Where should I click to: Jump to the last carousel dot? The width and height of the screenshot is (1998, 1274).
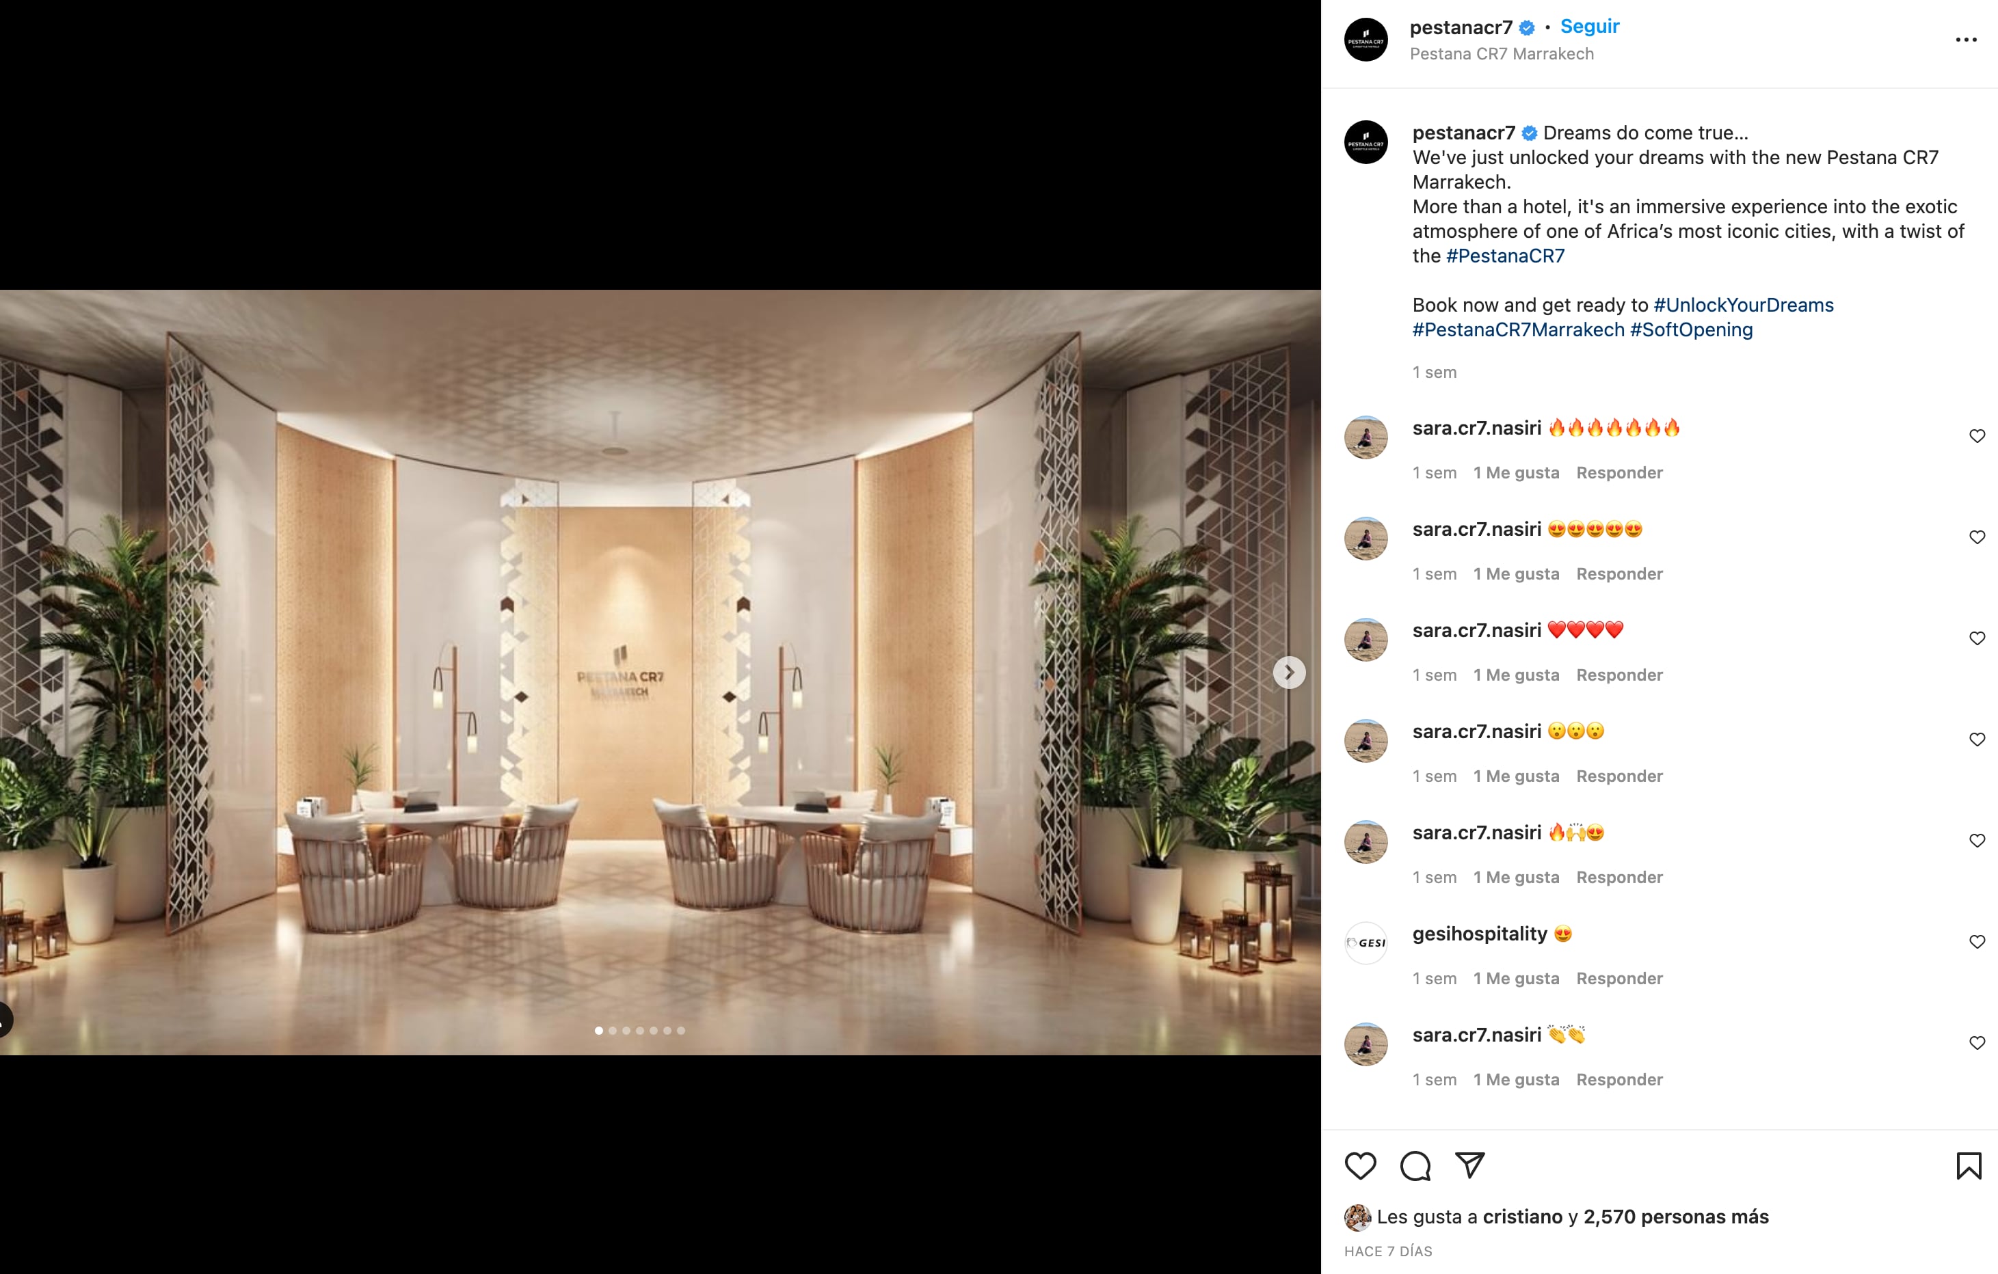pos(681,1031)
